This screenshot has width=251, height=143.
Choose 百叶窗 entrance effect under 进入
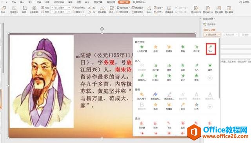[x=155, y=67]
